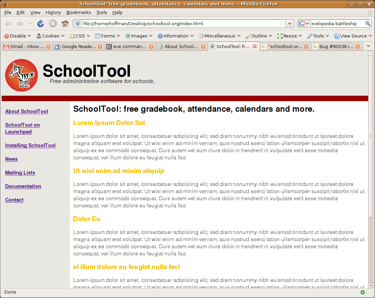Open the Disable dropdown in developer toolbar

click(18, 36)
